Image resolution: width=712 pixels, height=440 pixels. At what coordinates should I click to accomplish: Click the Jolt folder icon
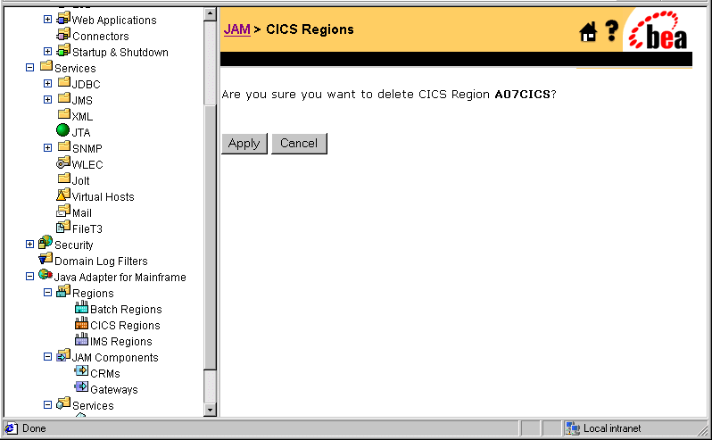[x=64, y=178]
